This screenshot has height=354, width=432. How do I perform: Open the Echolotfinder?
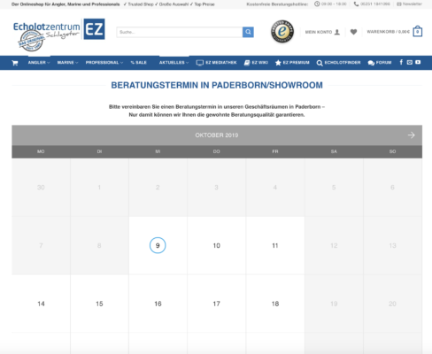(x=338, y=63)
